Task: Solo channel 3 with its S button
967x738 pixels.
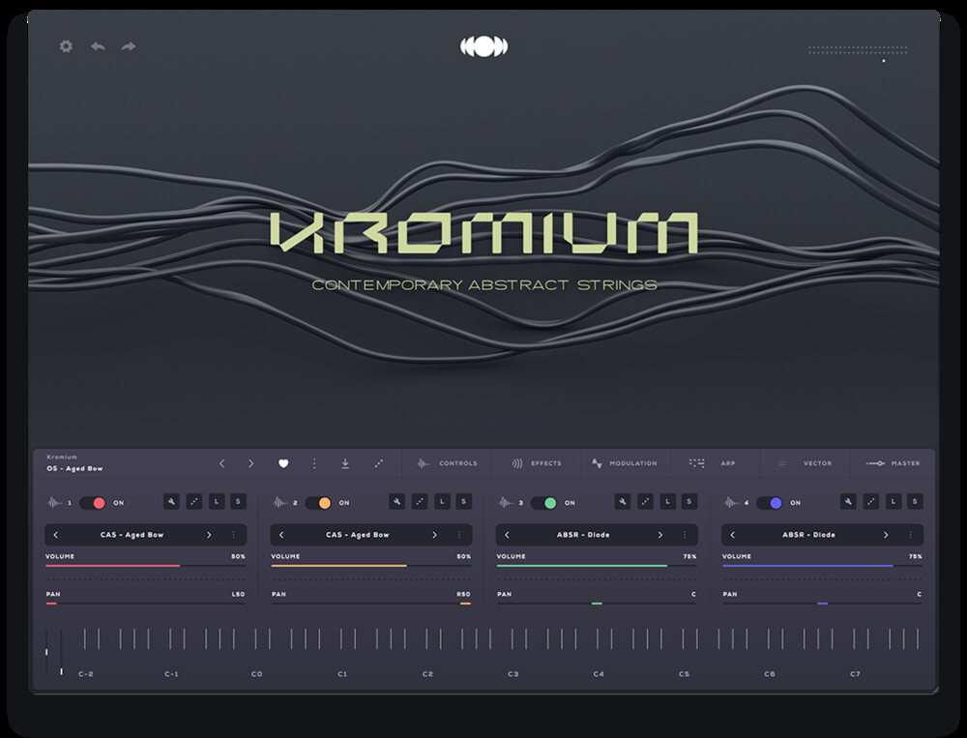Action: coord(688,500)
